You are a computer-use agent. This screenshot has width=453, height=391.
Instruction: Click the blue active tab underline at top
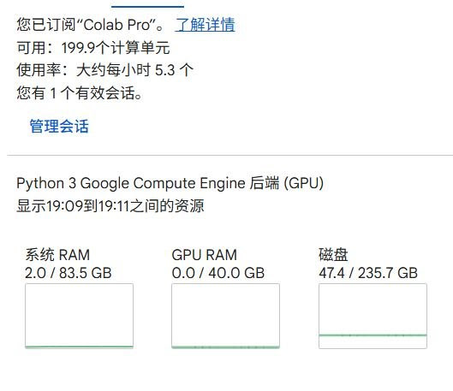147,6
